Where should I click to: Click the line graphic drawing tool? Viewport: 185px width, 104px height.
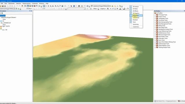(x=113, y=9)
